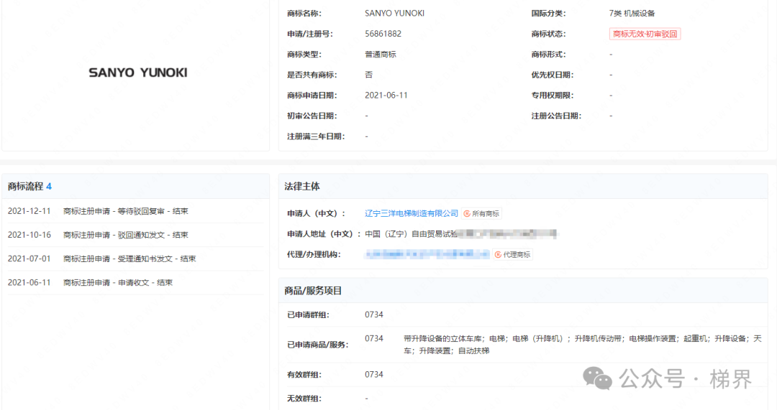The width and height of the screenshot is (777, 410).
Task: Click the 初审公告日期 label
Action: pyautogui.click(x=312, y=116)
